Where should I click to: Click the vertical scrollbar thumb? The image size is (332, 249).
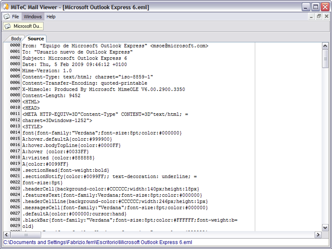pyautogui.click(x=325, y=59)
